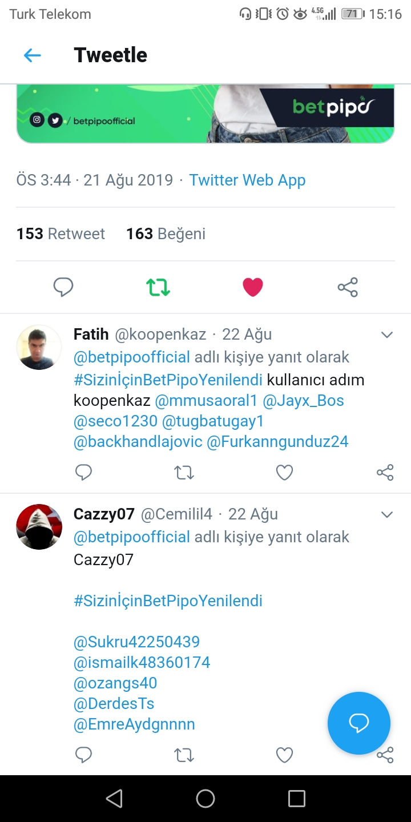View the 153 Retweet list
411x822 pixels.
61,234
